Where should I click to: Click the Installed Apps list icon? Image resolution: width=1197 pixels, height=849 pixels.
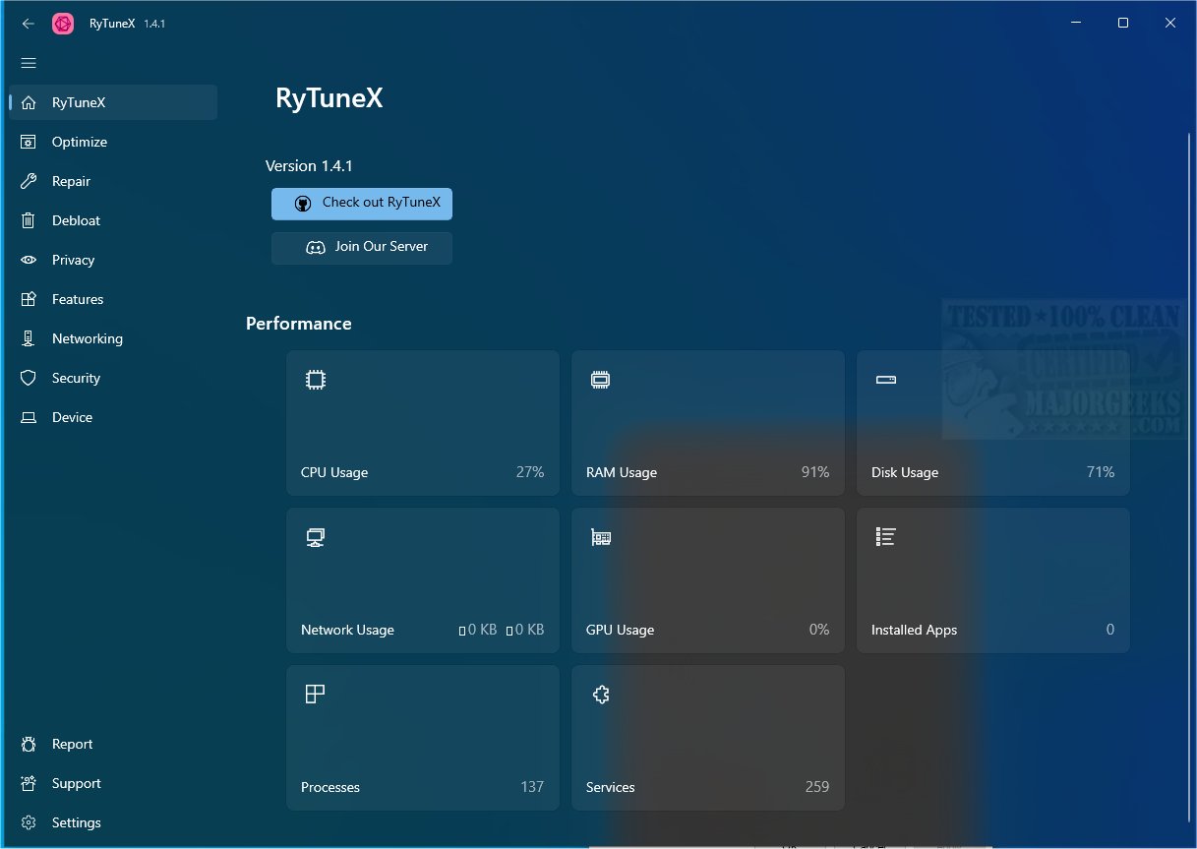[x=885, y=536]
